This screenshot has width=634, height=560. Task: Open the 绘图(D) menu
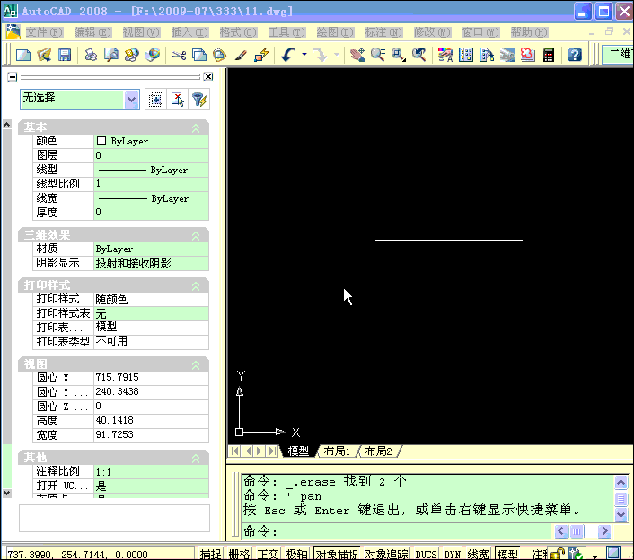click(x=335, y=32)
